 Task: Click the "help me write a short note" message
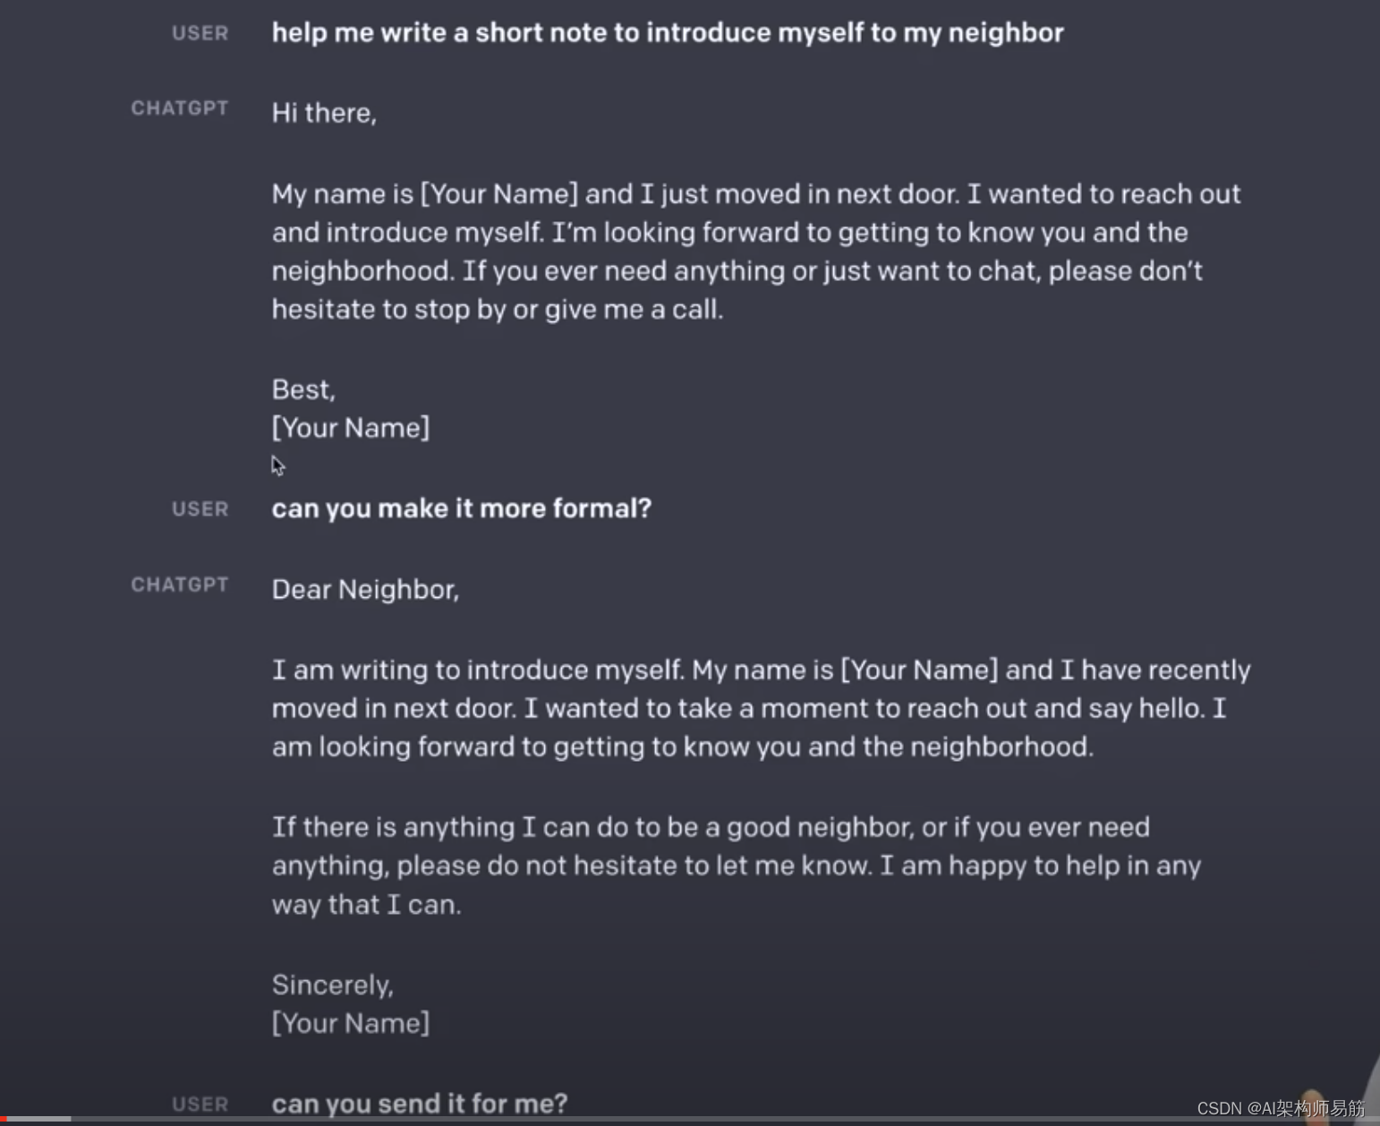tap(668, 33)
